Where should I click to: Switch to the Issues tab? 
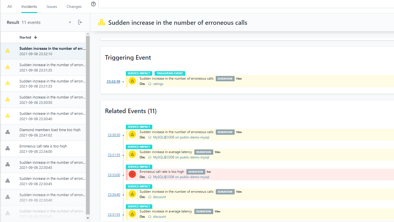[52, 6]
